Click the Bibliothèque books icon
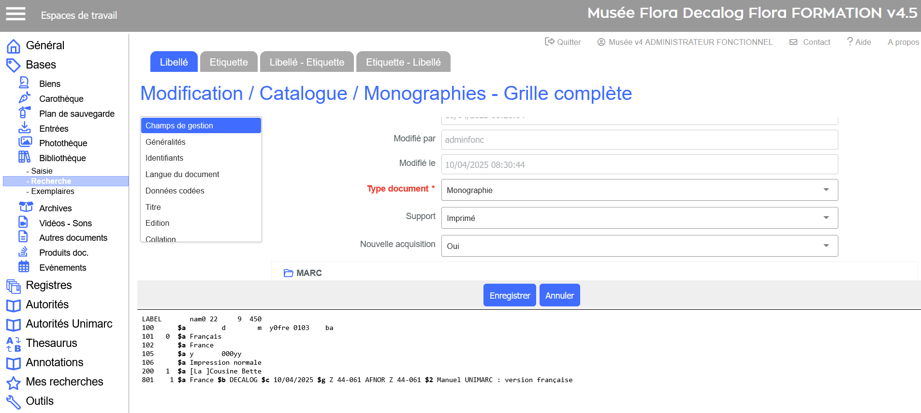This screenshot has height=413, width=921. tap(24, 157)
